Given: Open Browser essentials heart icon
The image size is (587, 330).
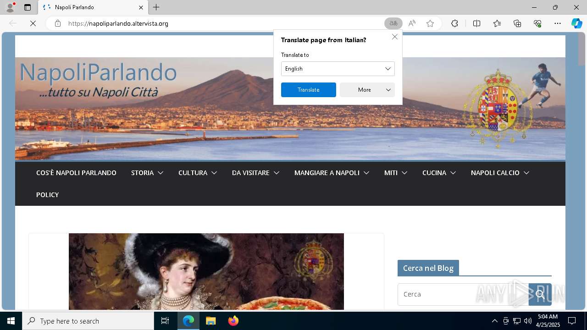Looking at the screenshot, I should (x=537, y=23).
